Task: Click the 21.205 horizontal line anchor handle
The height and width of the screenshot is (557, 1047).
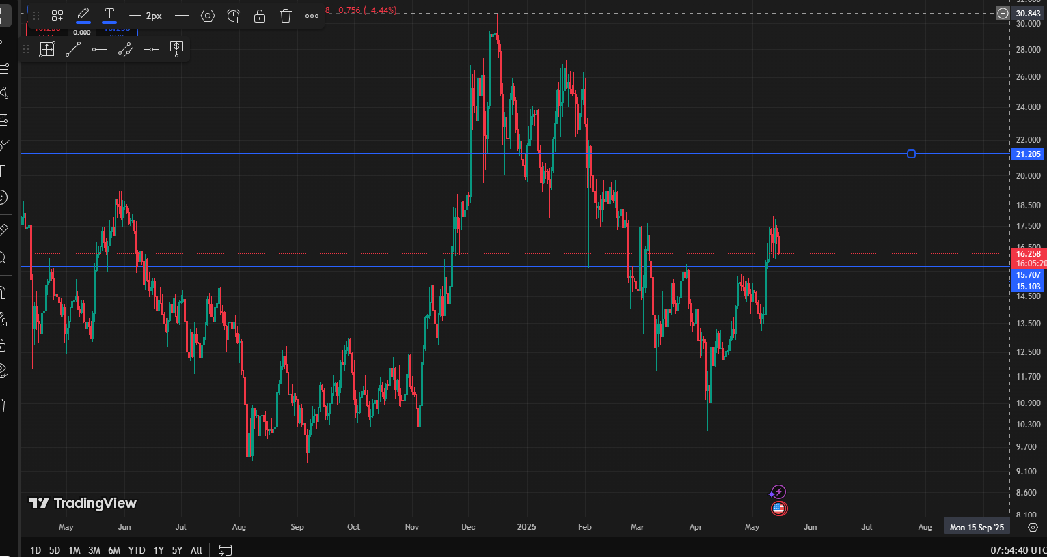Action: coord(911,154)
